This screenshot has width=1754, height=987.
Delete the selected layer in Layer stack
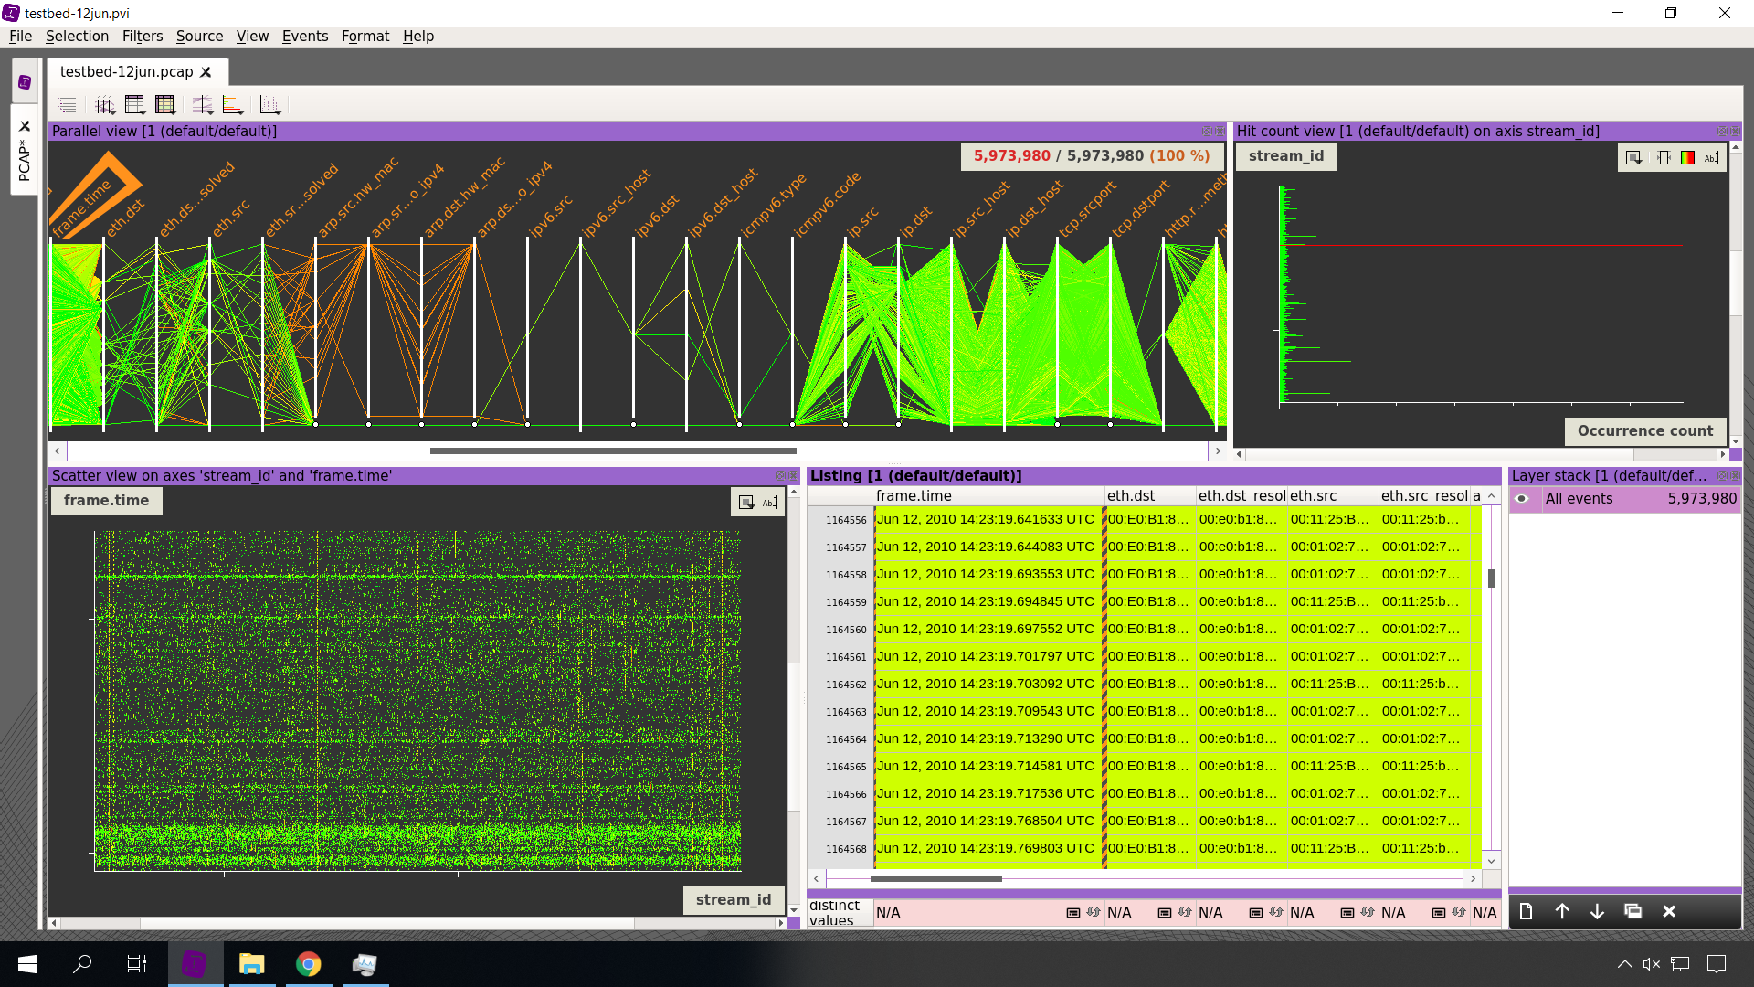pyautogui.click(x=1669, y=911)
